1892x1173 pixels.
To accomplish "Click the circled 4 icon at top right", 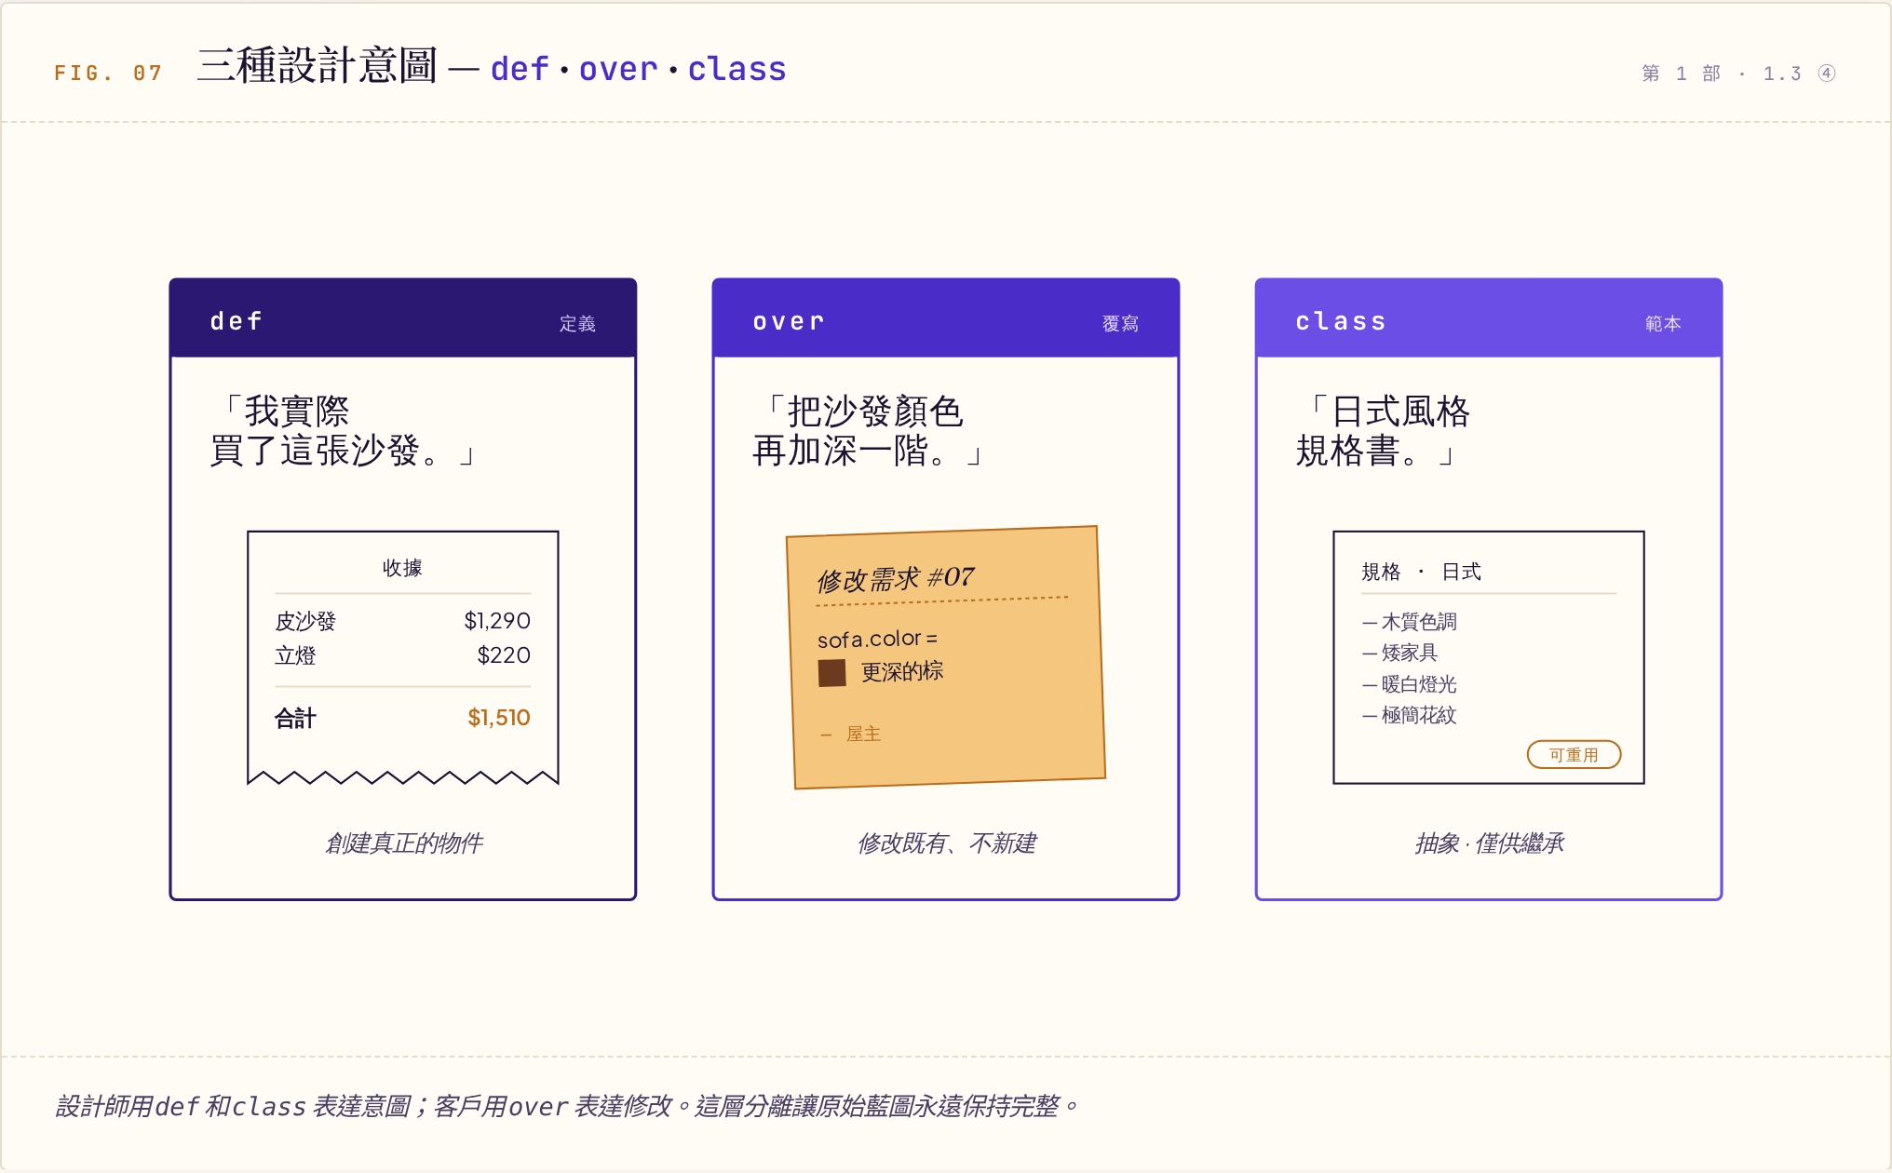I will pos(1827,73).
